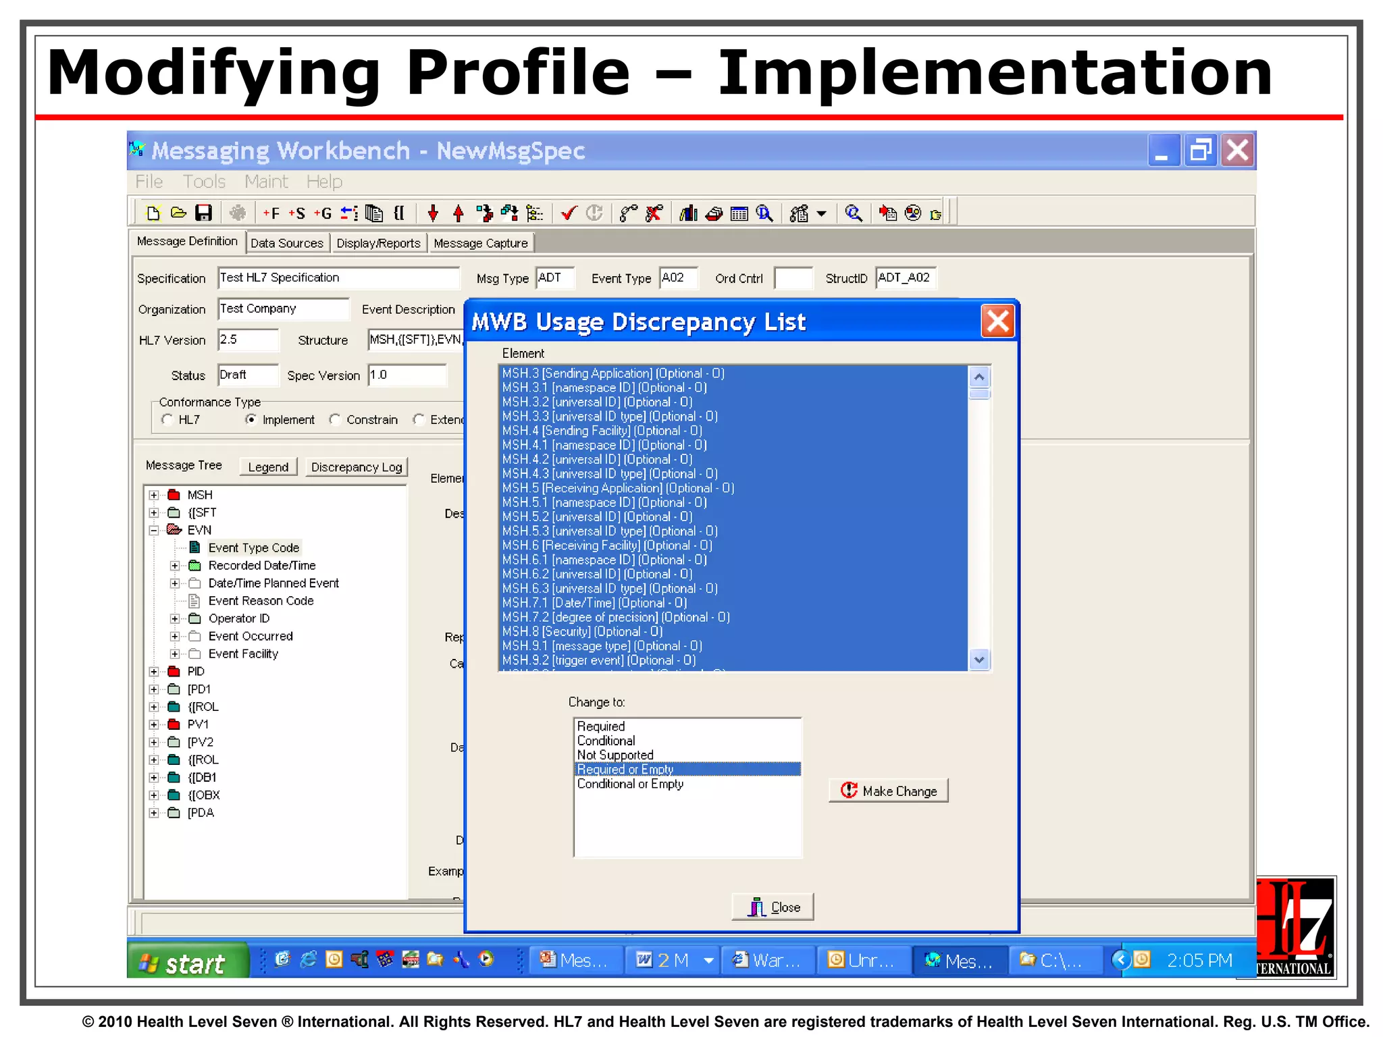The width and height of the screenshot is (1383, 1037).
Task: Click the unlink red X toolbar icon
Action: pyautogui.click(x=654, y=213)
